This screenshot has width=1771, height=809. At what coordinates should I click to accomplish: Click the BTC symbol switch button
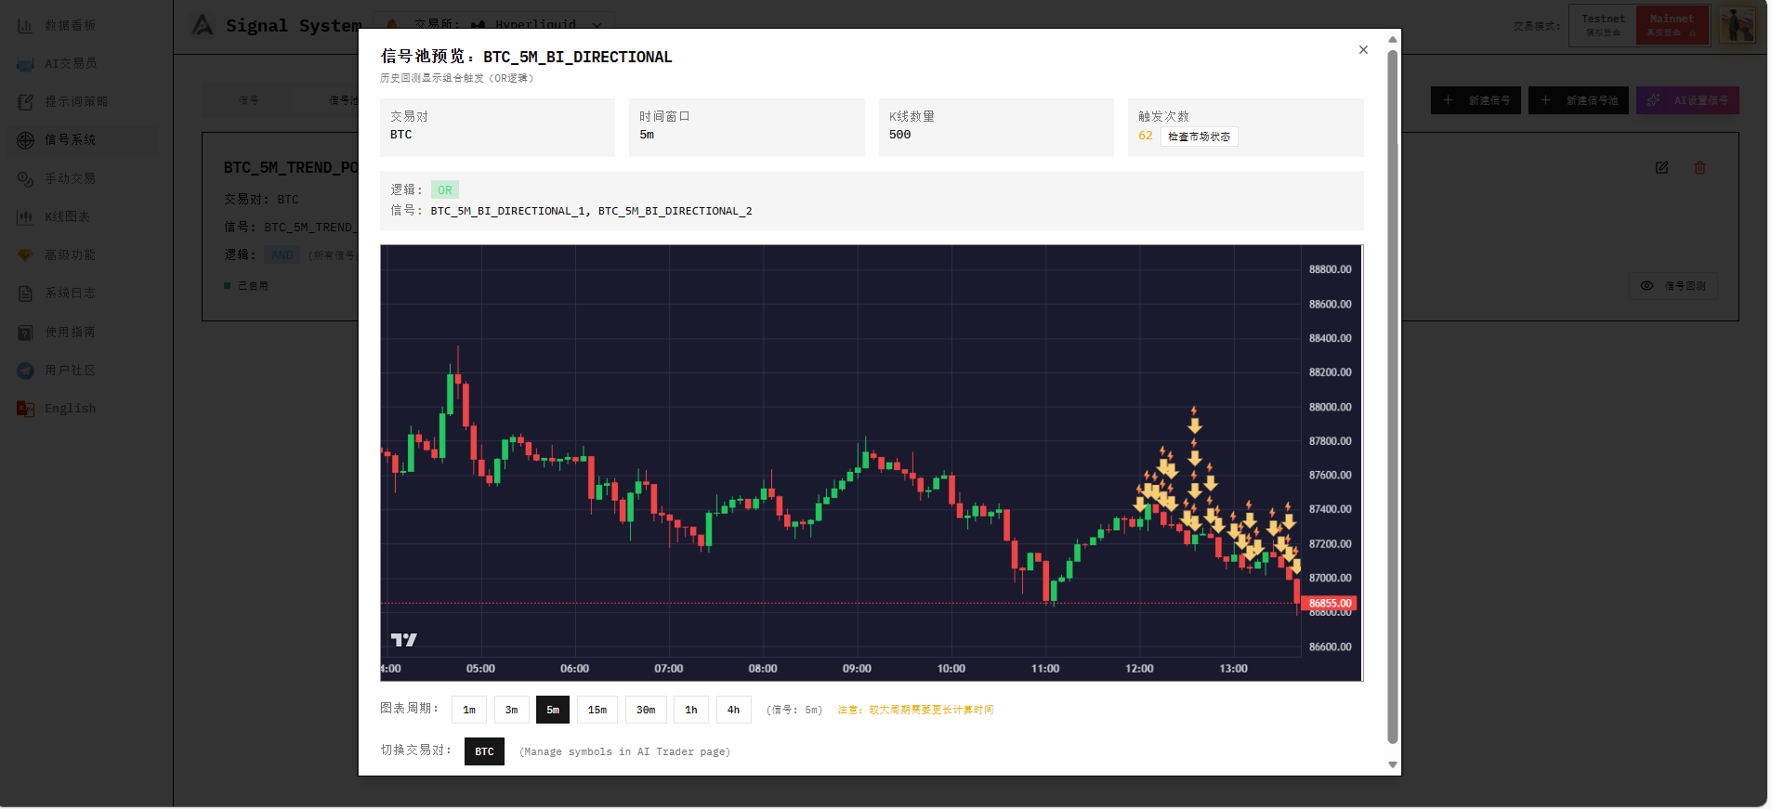484,751
